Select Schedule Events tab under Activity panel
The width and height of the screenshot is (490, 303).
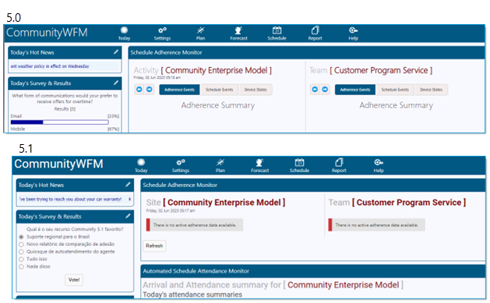pyautogui.click(x=220, y=90)
